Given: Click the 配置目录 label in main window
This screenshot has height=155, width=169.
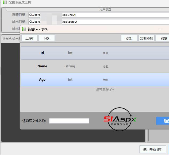Looking at the screenshot, I should 19,15.
